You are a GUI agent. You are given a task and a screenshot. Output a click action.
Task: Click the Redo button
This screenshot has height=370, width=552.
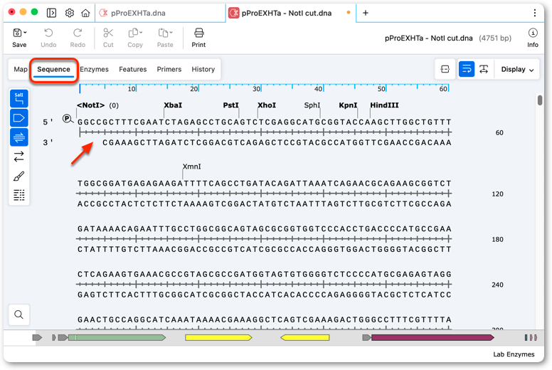[x=78, y=38]
